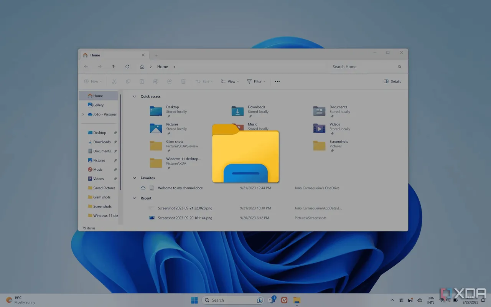The image size is (491, 307).
Task: Click the Share icon in the toolbar
Action: tap(169, 81)
